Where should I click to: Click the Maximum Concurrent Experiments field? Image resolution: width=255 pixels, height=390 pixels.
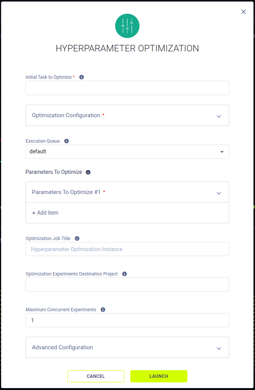pos(127,320)
